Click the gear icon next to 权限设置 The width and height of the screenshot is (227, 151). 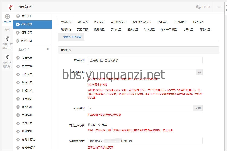(18, 33)
